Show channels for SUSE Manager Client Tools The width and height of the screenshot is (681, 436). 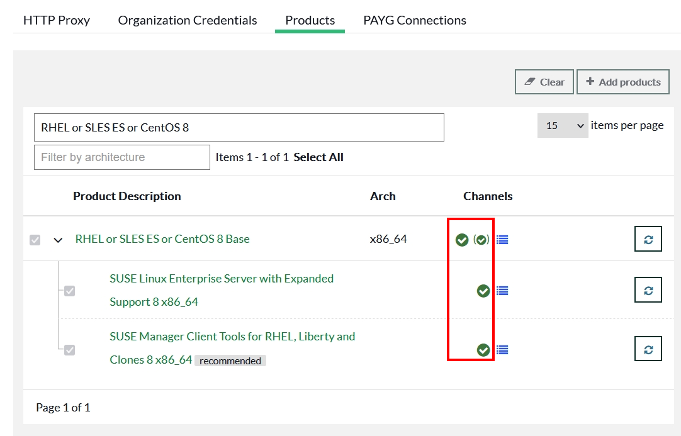coord(502,350)
